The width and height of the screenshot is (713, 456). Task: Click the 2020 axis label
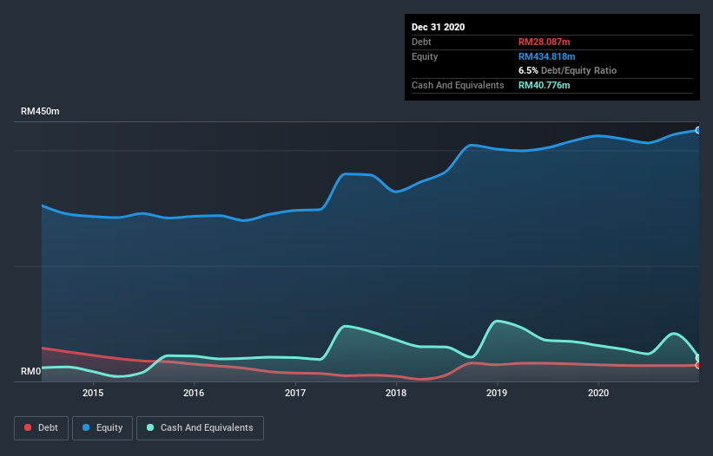click(x=598, y=393)
